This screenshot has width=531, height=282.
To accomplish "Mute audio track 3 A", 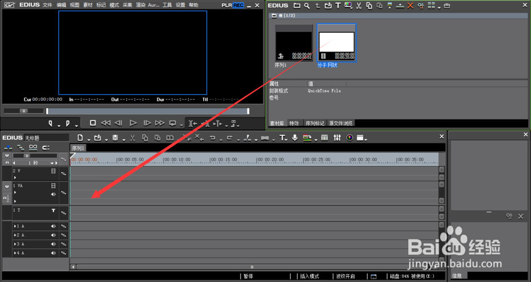I will point(53,244).
